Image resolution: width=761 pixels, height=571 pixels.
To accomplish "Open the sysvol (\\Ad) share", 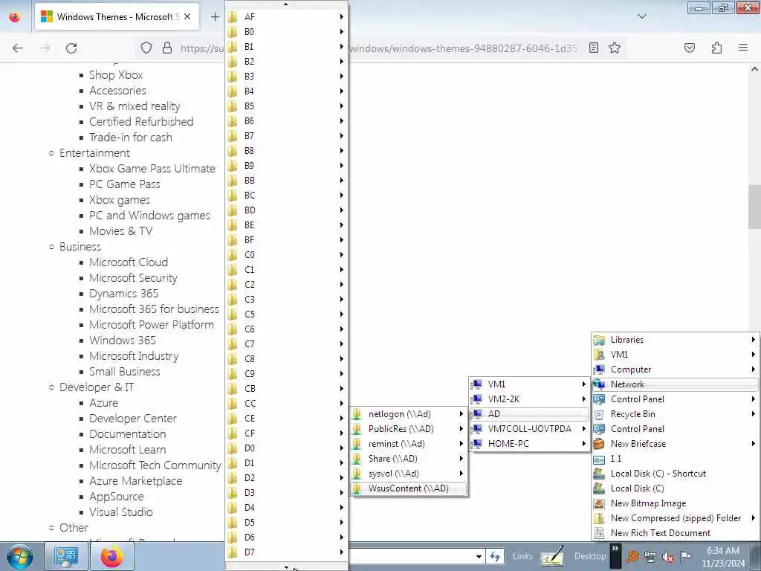I will (x=408, y=474).
